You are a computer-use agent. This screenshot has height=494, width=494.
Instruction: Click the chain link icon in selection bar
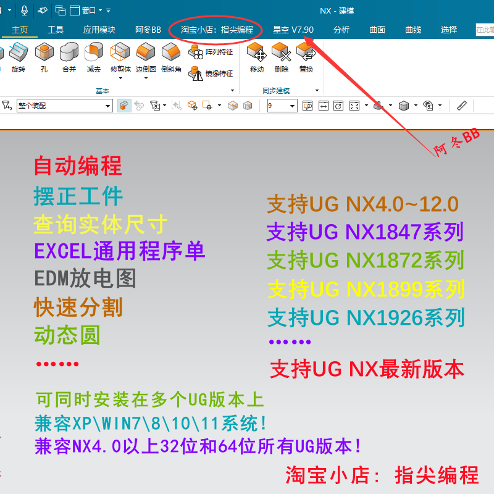click(x=139, y=106)
